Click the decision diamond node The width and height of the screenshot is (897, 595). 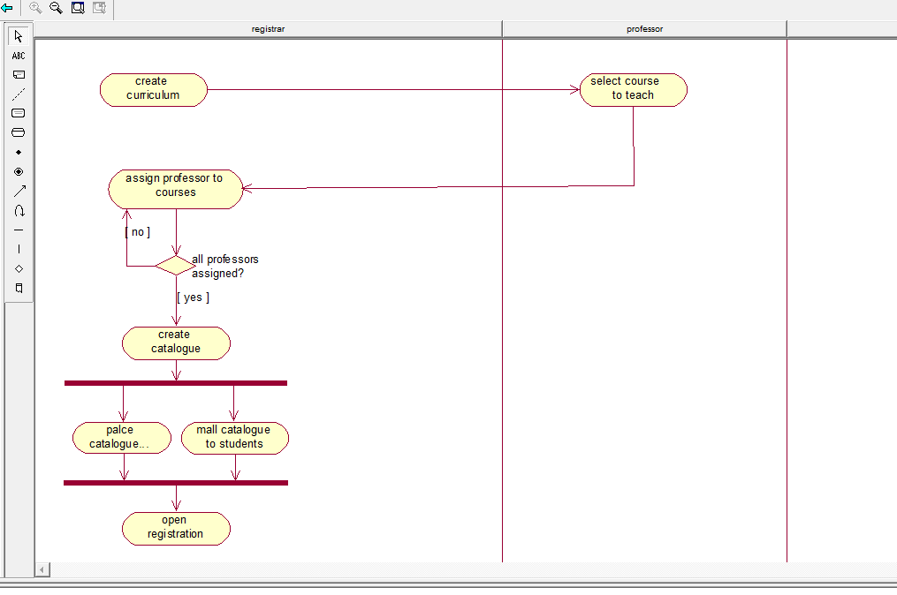[176, 265]
